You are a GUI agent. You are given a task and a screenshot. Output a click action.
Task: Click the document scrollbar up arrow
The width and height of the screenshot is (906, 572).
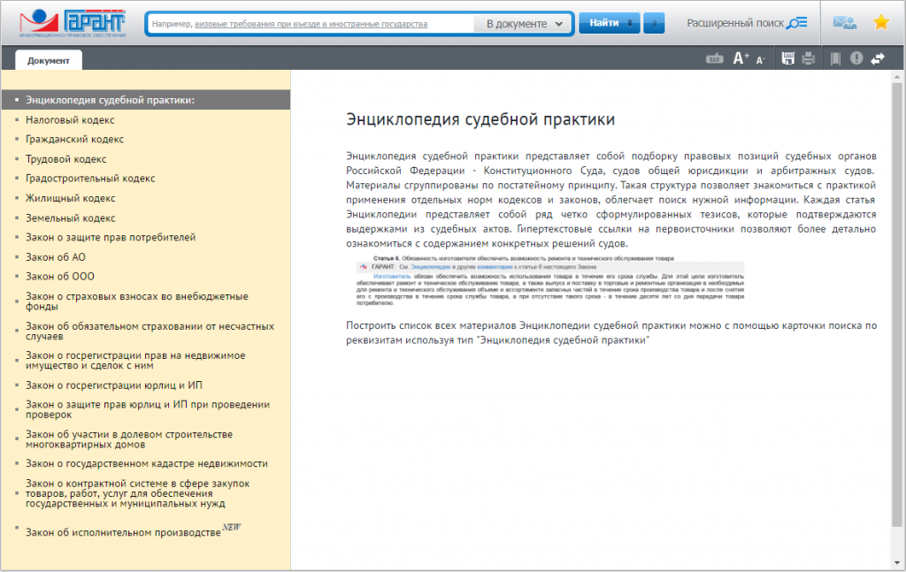click(x=897, y=76)
